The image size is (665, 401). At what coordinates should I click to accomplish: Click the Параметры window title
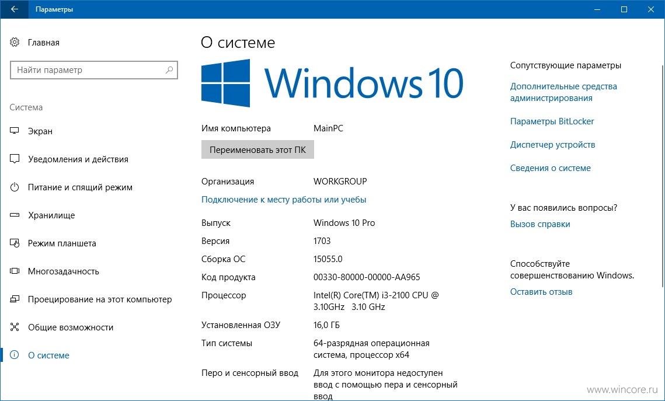click(x=54, y=9)
